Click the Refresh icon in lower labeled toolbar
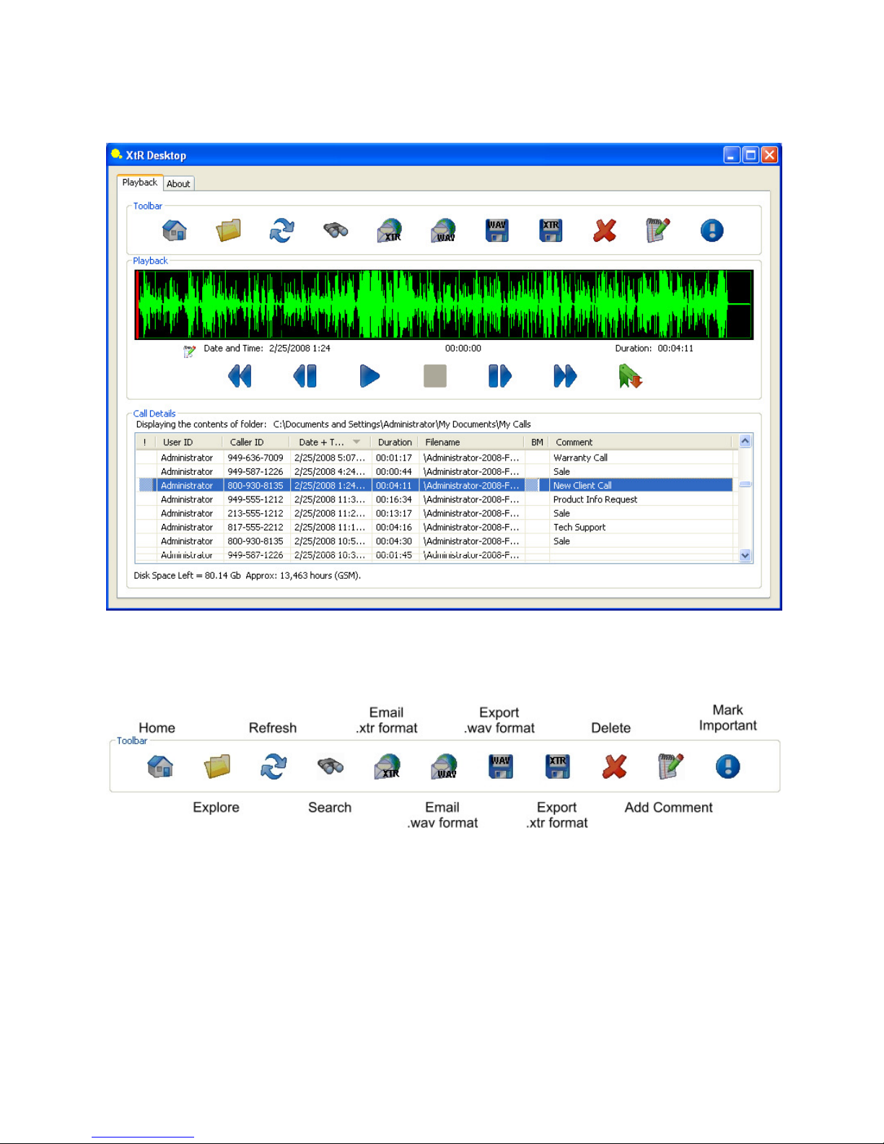 click(273, 767)
